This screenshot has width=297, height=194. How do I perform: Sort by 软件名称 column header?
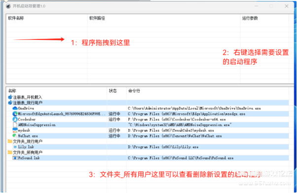click(x=16, y=18)
